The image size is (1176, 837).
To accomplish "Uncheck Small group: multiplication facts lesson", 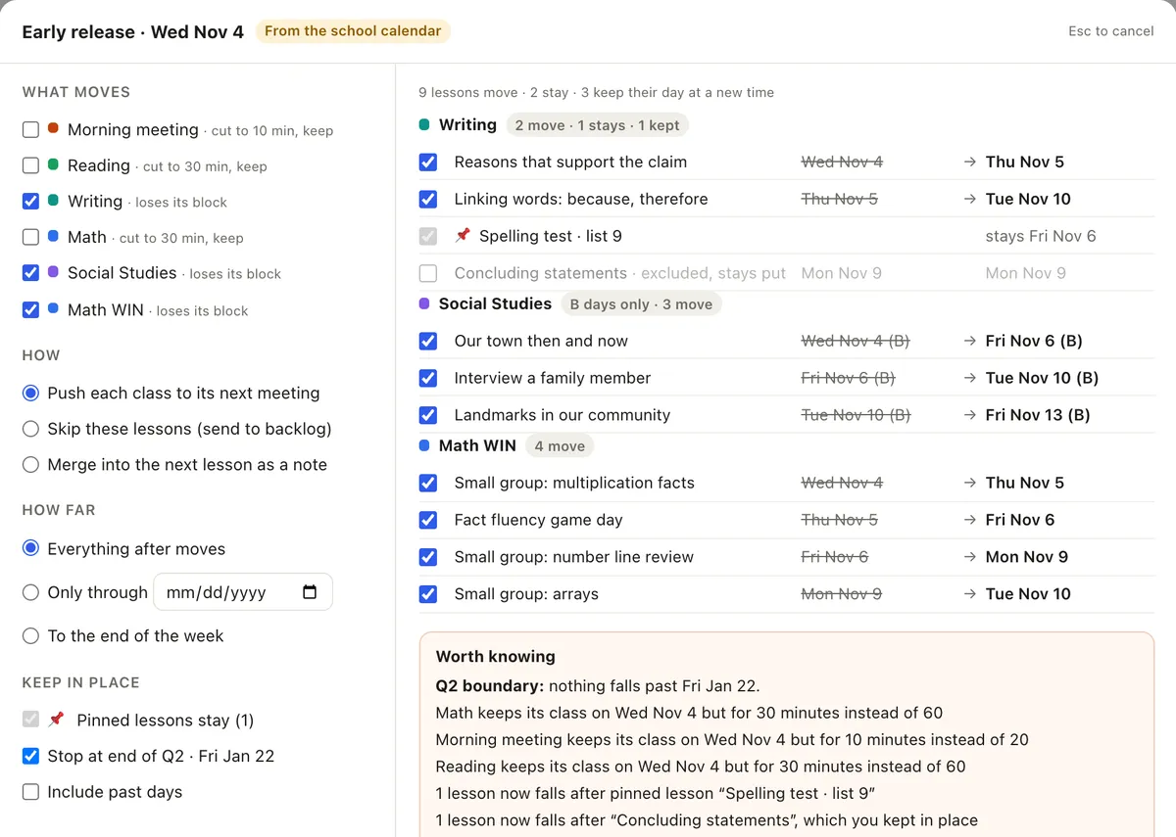I will [x=428, y=483].
